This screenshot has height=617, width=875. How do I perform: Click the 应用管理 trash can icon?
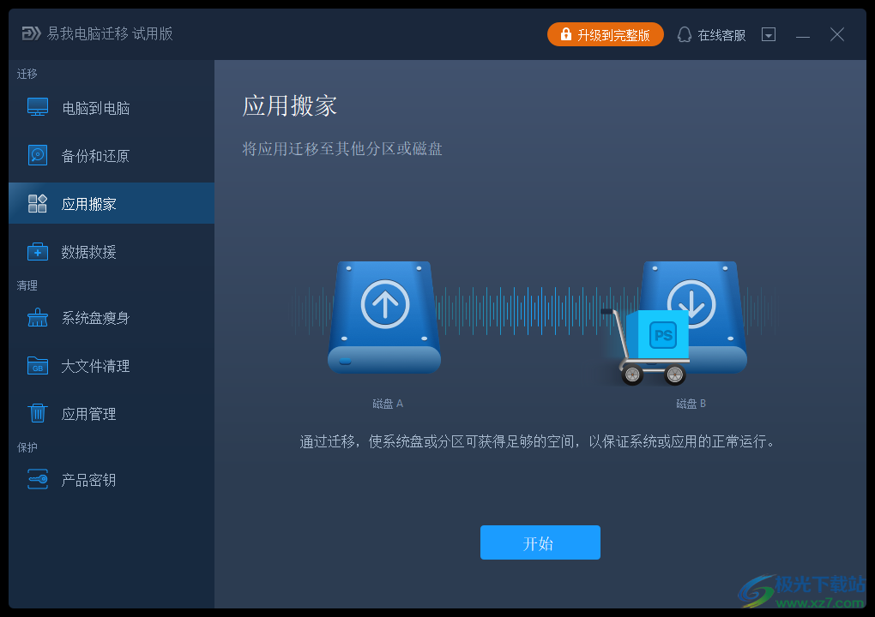[x=38, y=413]
